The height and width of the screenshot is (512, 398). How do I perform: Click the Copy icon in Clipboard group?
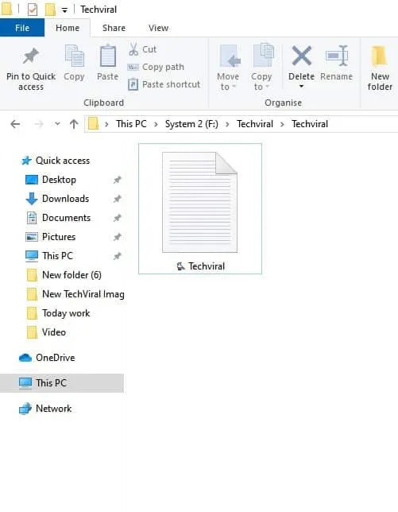click(x=74, y=56)
